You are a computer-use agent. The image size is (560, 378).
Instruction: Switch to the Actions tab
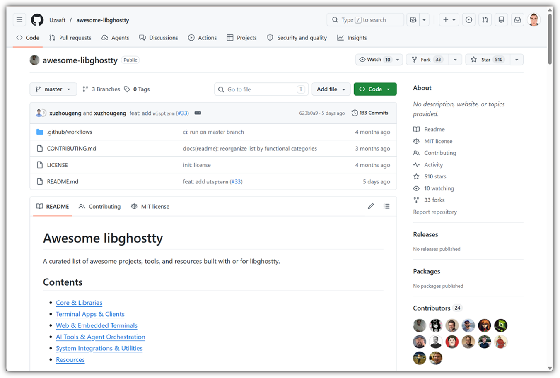203,38
